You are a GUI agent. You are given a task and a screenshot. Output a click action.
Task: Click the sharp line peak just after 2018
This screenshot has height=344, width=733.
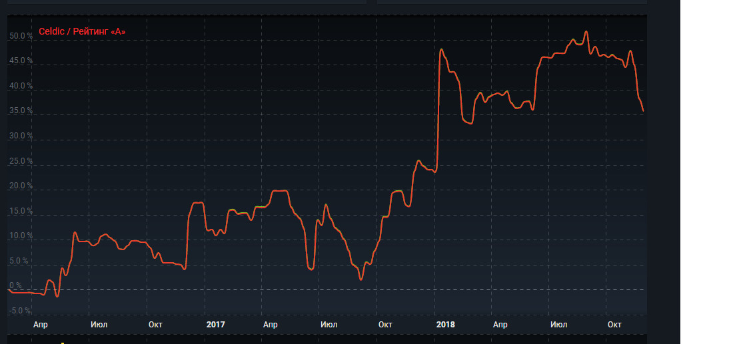click(x=441, y=49)
